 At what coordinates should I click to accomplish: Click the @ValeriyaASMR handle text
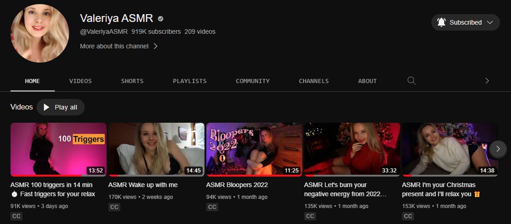coord(104,31)
